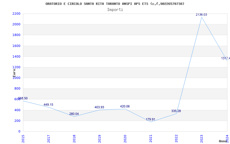
Task: Click the 403.93 data label
Action: click(x=99, y=107)
